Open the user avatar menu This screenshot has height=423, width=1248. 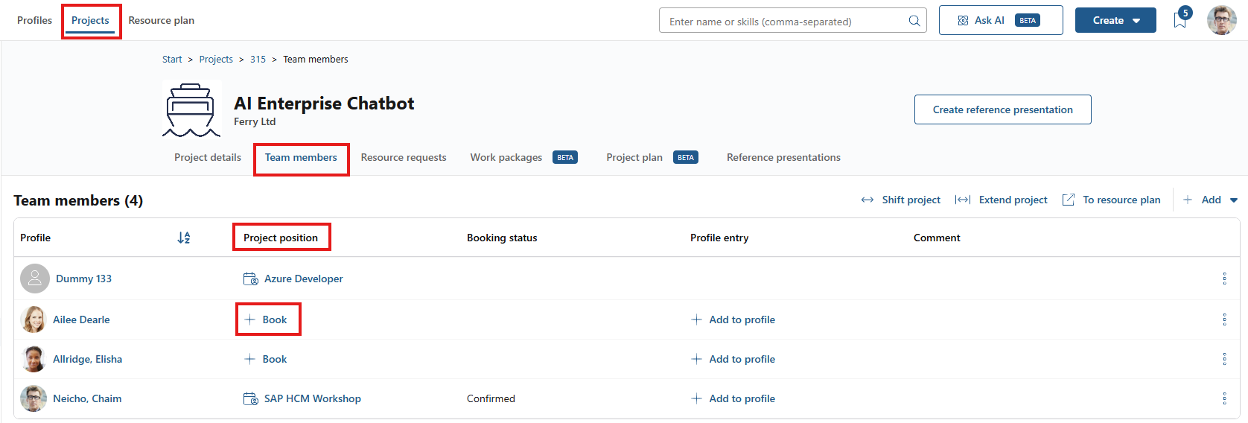[x=1221, y=20]
